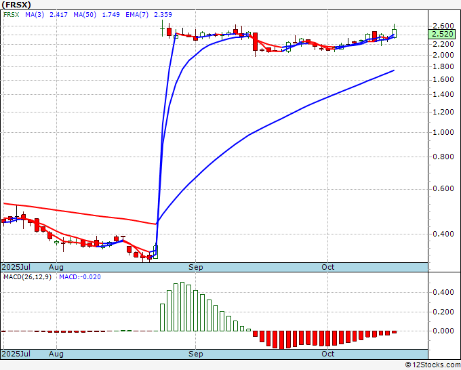461x370 pixels.
Task: Click the longest red MACD histogram bar
Action: [281, 340]
